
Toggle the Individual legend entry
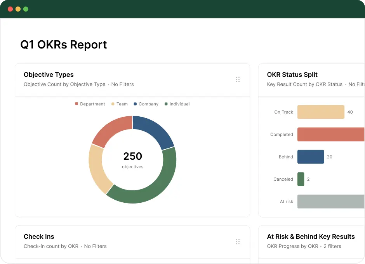click(177, 104)
